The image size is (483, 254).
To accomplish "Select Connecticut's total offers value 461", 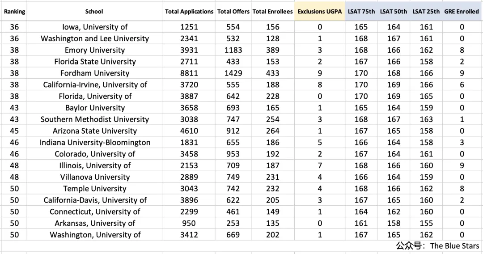I will click(233, 212).
